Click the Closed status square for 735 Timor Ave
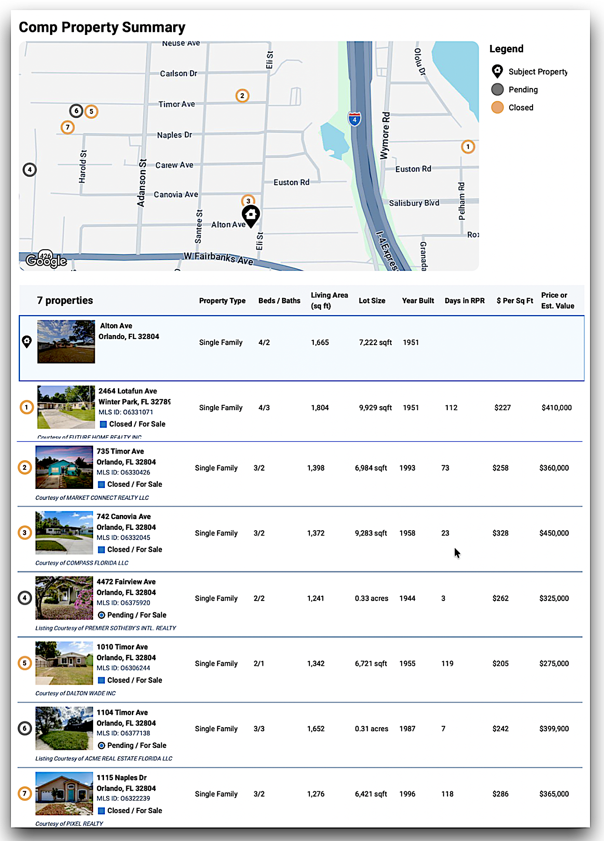Viewport: 604px width, 841px height. (101, 485)
